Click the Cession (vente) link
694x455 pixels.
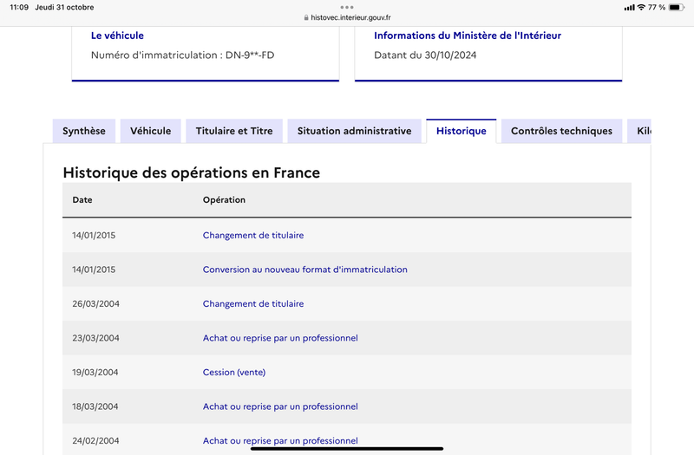[x=234, y=373]
